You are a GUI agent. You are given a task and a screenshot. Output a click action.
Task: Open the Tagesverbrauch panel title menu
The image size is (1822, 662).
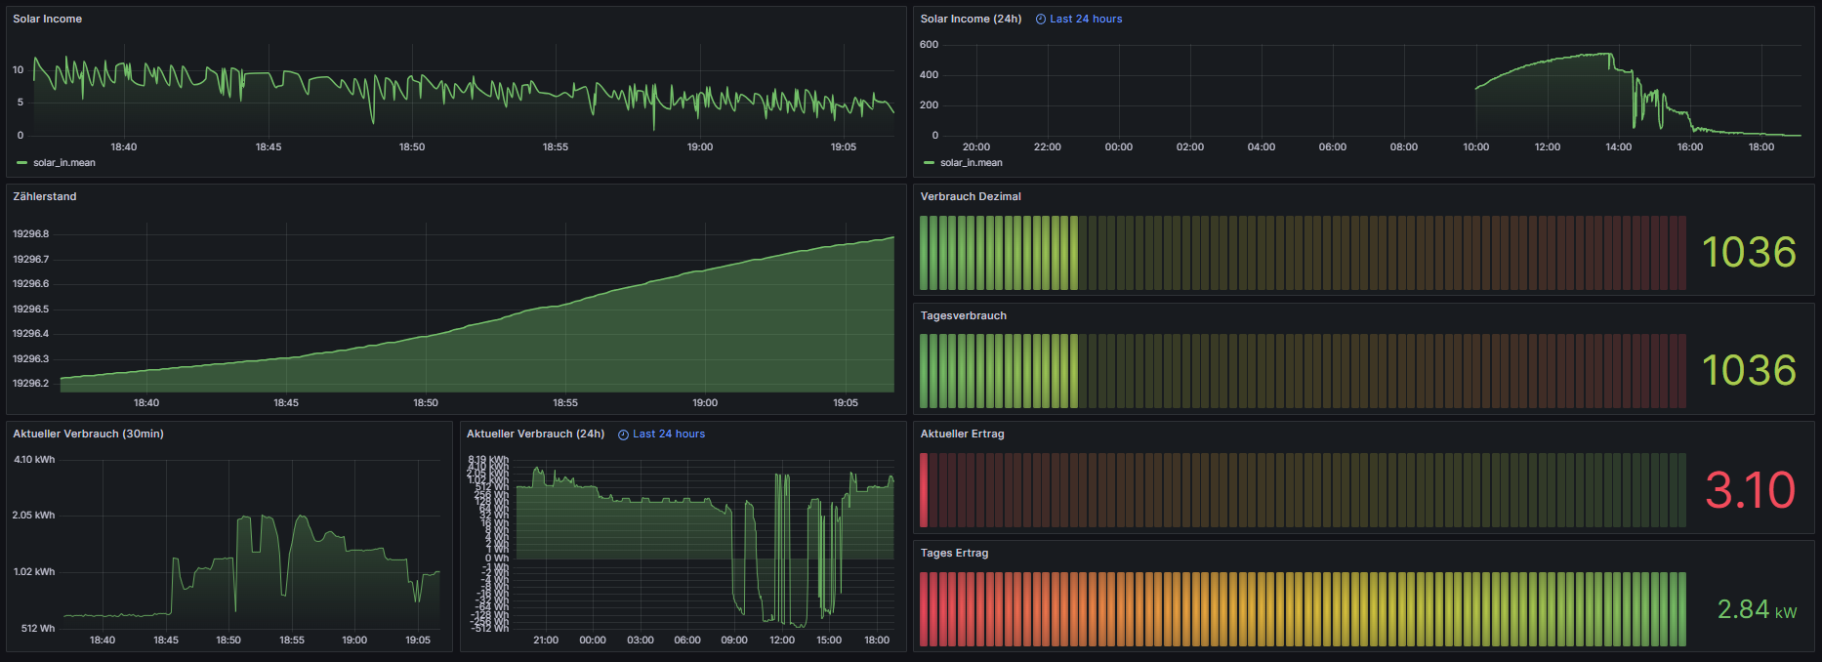pyautogui.click(x=963, y=316)
